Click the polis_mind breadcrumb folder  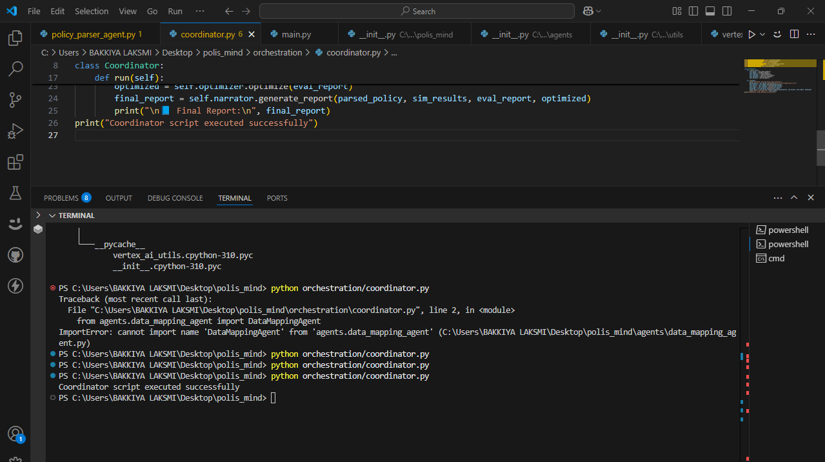pos(223,52)
